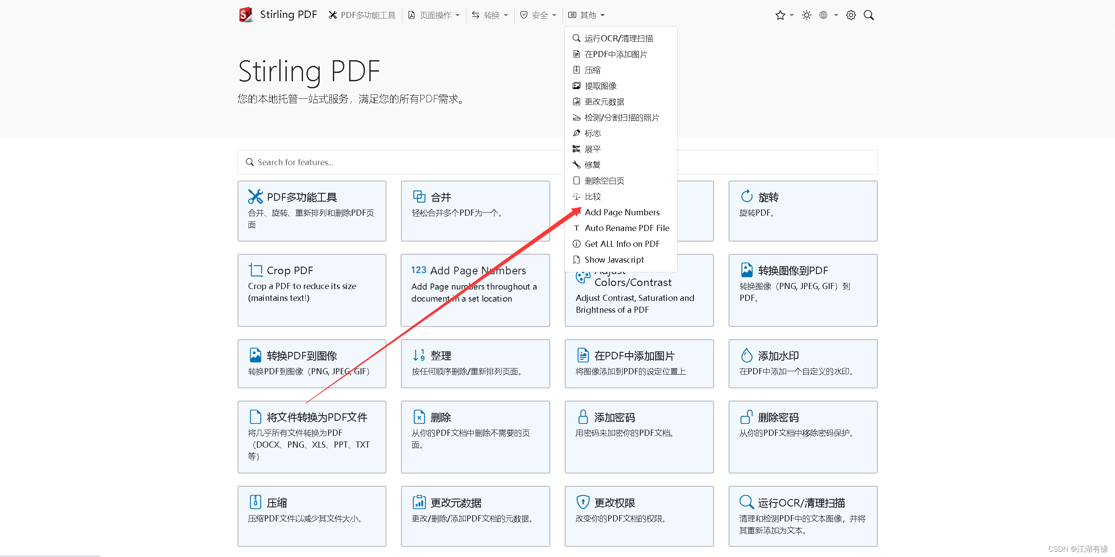This screenshot has width=1115, height=557.
Task: Choose 压缩 in the dropdown menu
Action: point(621,70)
